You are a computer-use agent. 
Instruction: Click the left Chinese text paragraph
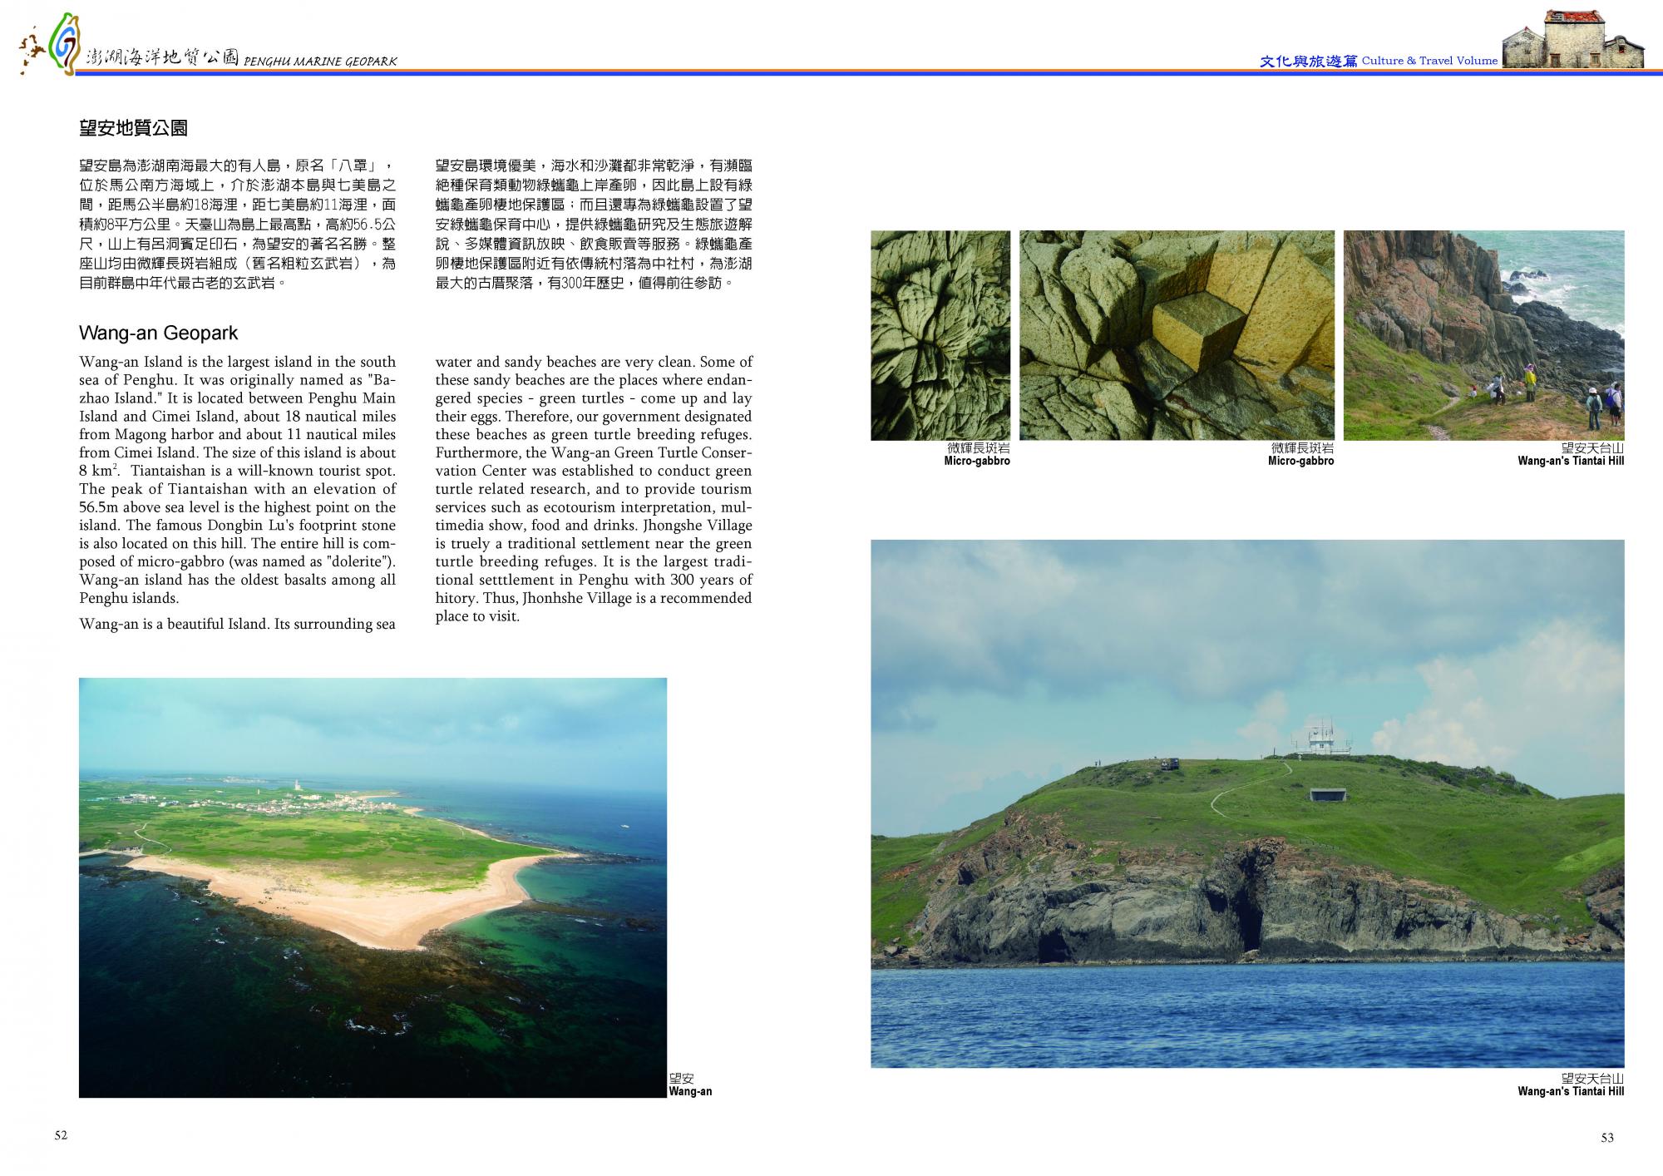click(237, 224)
